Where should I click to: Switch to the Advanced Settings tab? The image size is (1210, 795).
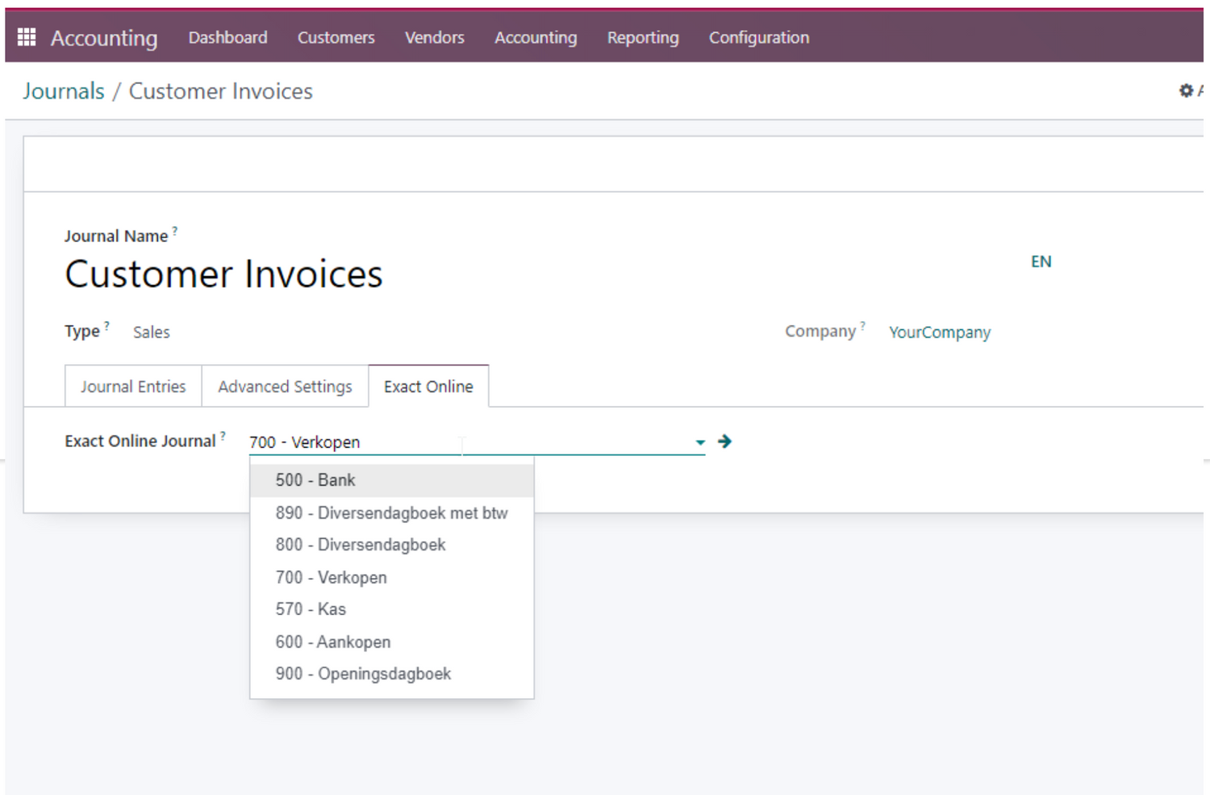click(285, 387)
